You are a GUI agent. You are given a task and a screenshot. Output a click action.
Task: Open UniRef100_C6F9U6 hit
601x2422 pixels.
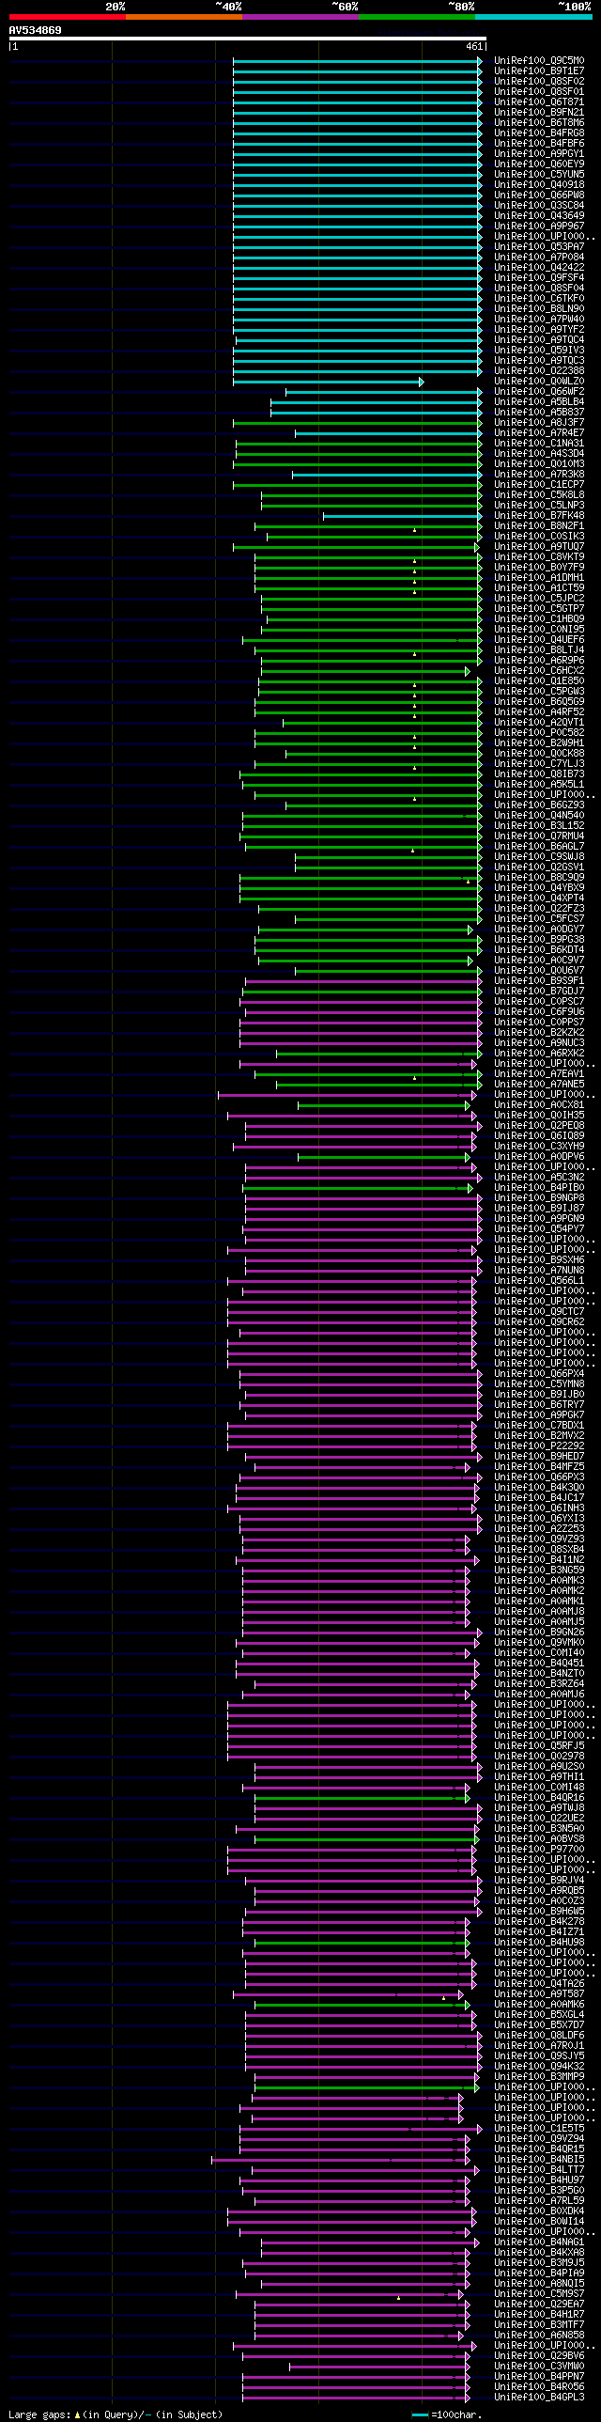click(x=539, y=1012)
